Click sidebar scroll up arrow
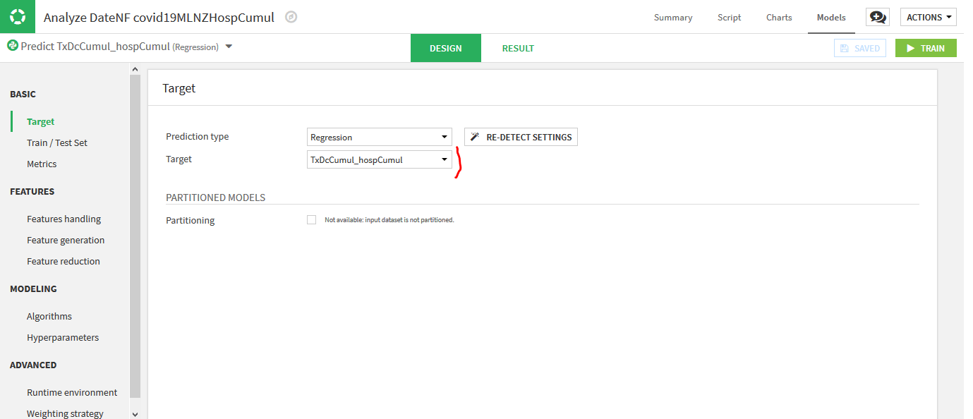Screen dimensions: 973x419 click(x=135, y=69)
